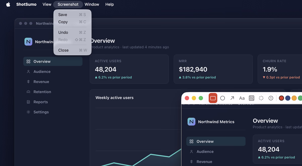Screen dimensions: 302x166
Task: Click the 'Northwind Metrics' title in the editor
Action: point(216,122)
